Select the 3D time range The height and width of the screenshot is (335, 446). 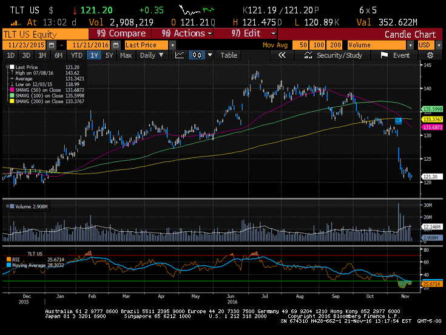26,55
